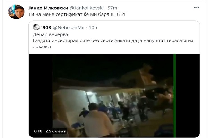Open Janko Ilkovski's round profile avatar
The width and height of the screenshot is (208, 138).
point(16,12)
